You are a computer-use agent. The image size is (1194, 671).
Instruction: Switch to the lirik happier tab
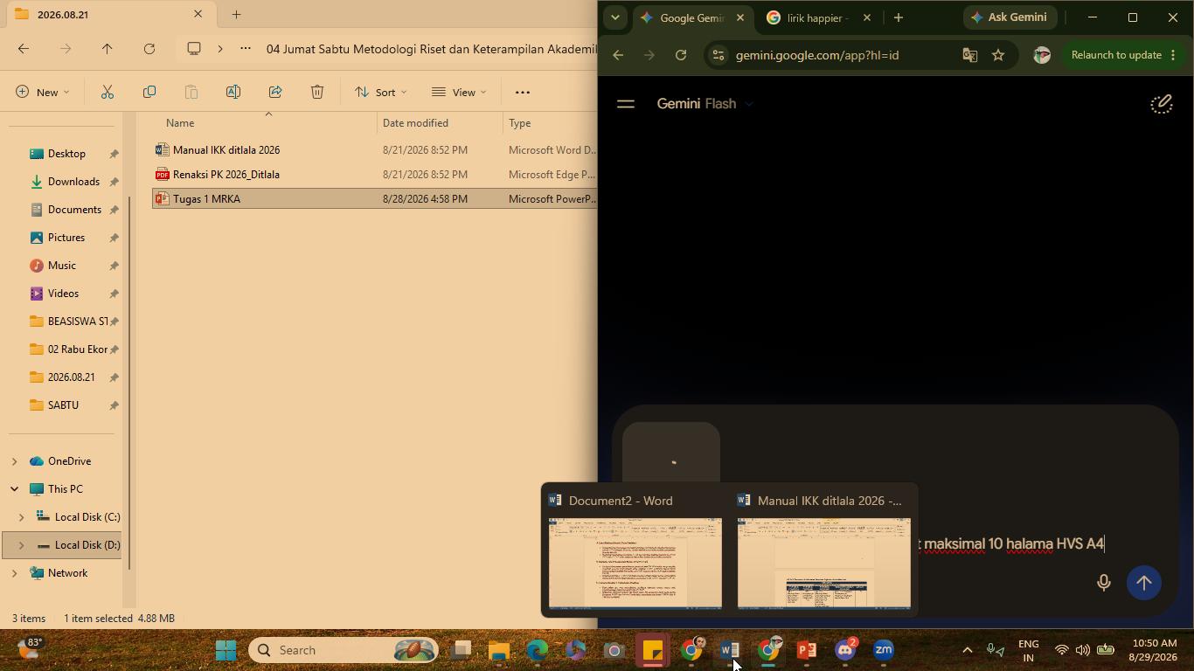click(819, 17)
